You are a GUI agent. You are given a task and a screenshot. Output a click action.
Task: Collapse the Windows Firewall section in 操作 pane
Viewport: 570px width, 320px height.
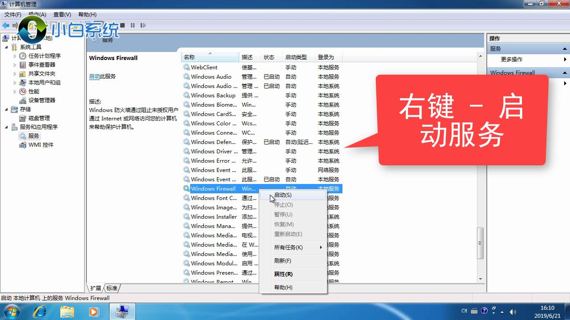[x=565, y=72]
